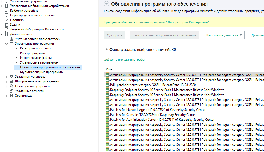Click the Mobile device management icon
Viewport: 264px width, 152px height.
7,6
